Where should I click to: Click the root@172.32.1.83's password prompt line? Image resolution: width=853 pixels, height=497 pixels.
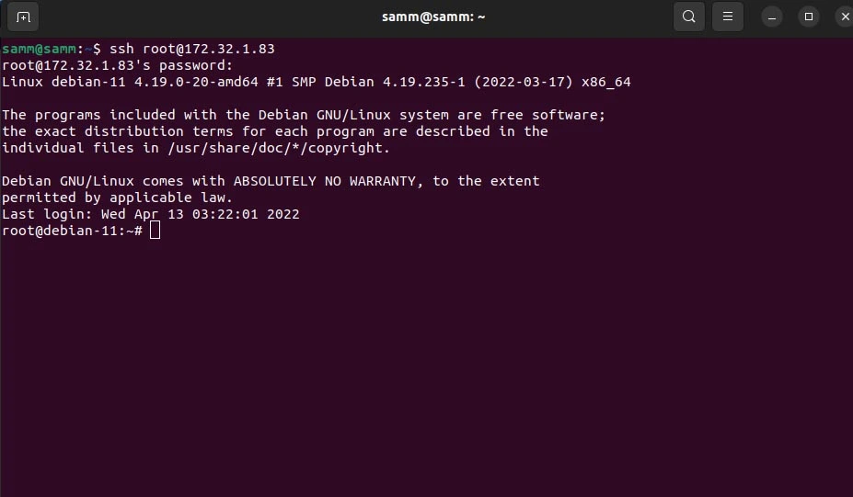point(117,65)
